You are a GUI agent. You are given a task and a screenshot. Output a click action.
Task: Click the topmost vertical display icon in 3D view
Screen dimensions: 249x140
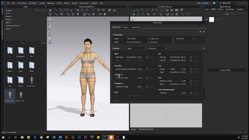coord(50,20)
